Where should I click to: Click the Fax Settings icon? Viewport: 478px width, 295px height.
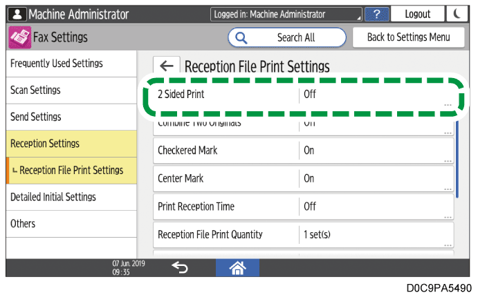19,37
